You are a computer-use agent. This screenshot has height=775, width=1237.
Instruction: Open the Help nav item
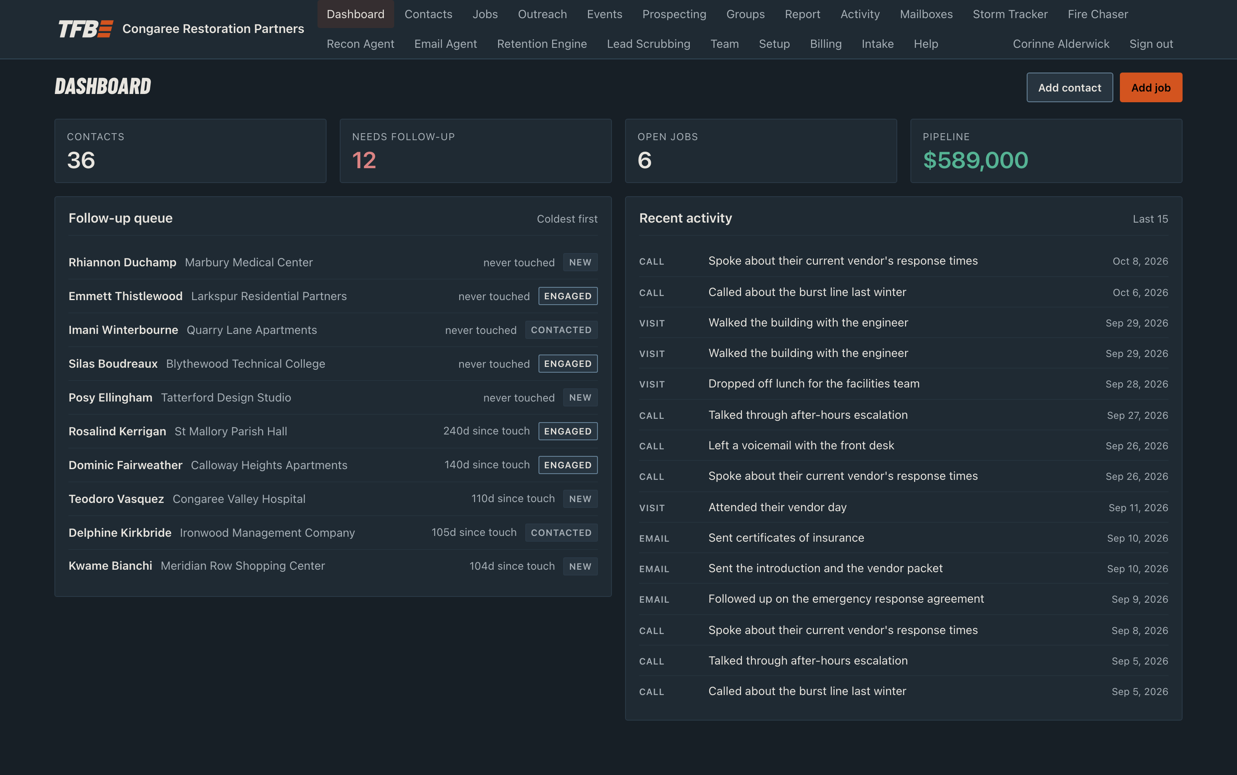925,44
